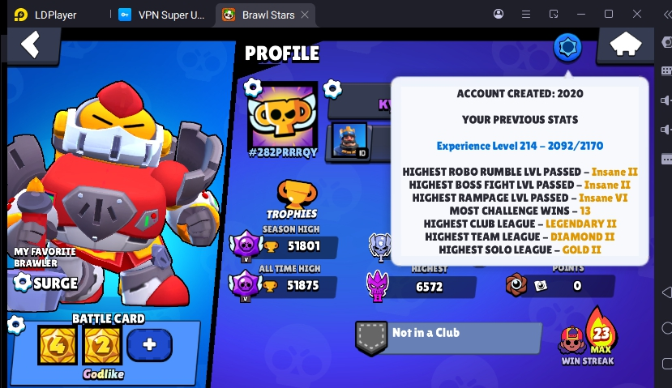672x388 pixels.
Task: Open the LDPlayer hamburger menu
Action: pos(526,14)
